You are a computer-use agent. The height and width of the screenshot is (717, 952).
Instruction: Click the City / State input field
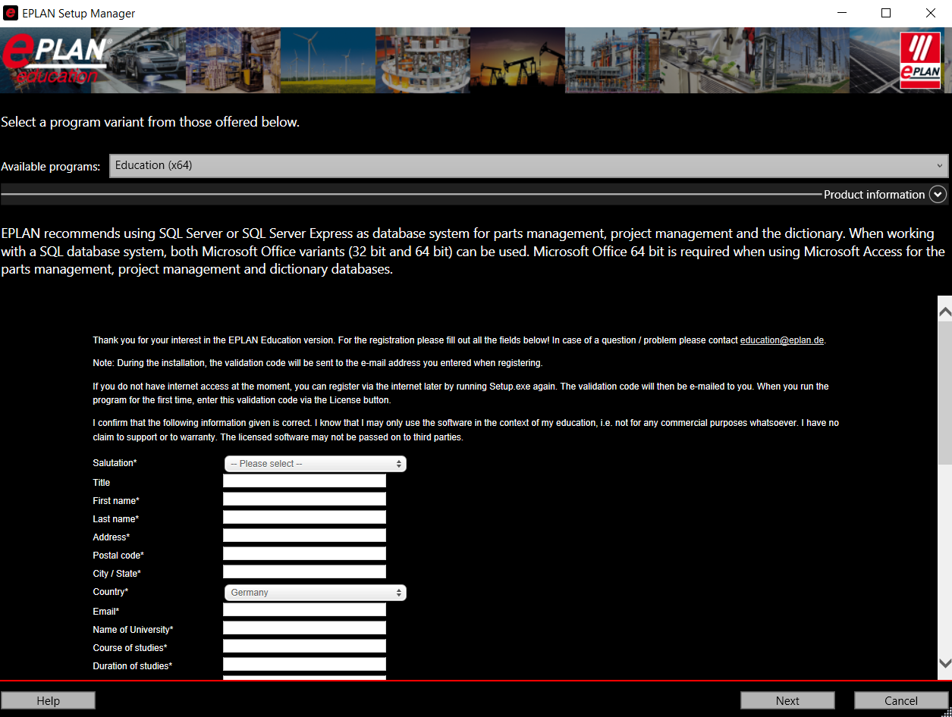[x=304, y=572]
